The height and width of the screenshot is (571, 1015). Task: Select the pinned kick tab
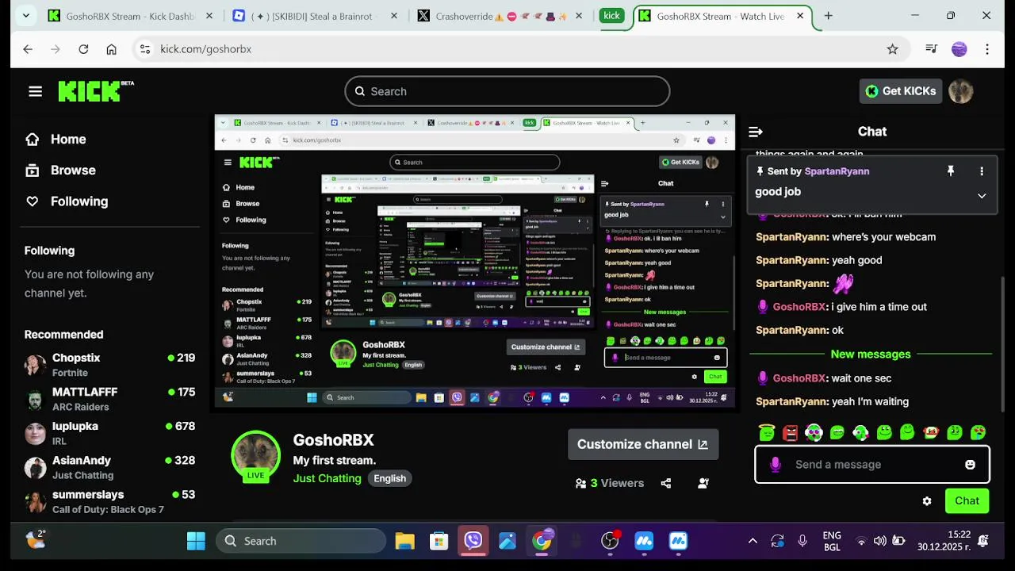coord(611,16)
